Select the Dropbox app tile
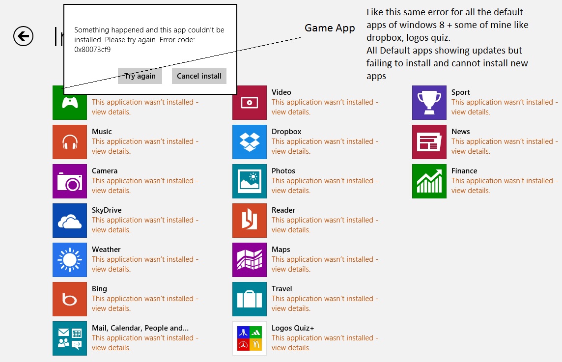 click(250, 142)
